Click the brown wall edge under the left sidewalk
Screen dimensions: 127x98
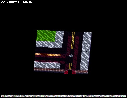click(49, 70)
